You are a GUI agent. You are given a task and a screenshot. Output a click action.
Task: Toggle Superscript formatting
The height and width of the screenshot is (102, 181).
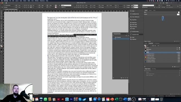coord(27,5)
